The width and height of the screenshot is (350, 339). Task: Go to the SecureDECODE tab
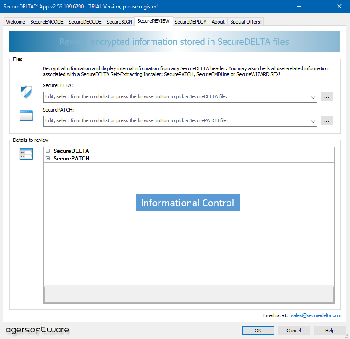point(85,22)
